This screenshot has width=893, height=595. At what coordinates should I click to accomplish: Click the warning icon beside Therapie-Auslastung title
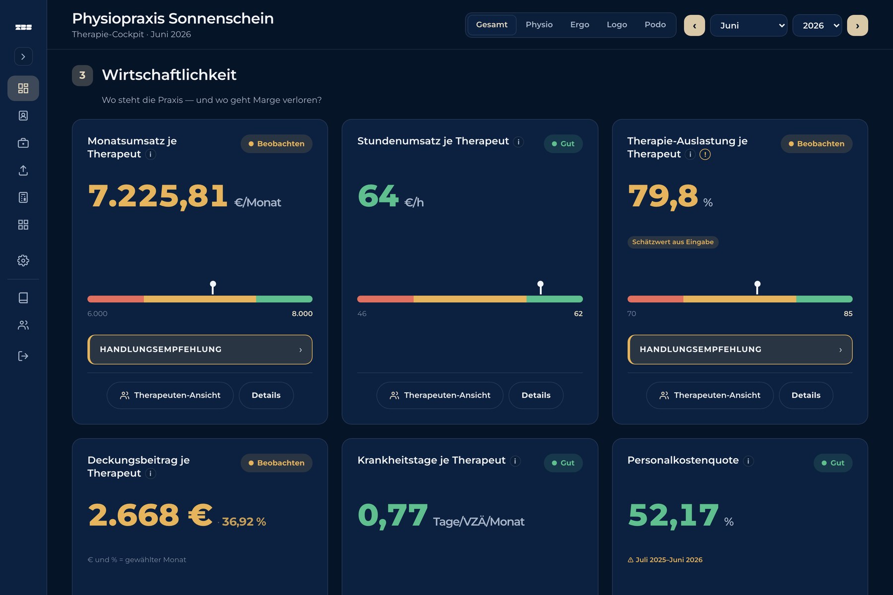click(705, 154)
